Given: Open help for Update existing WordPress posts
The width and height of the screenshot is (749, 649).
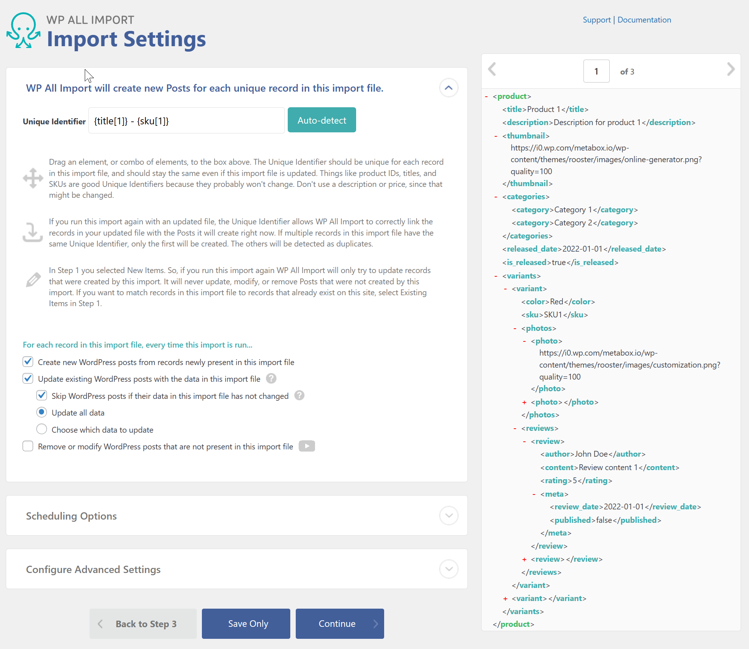Looking at the screenshot, I should (271, 379).
